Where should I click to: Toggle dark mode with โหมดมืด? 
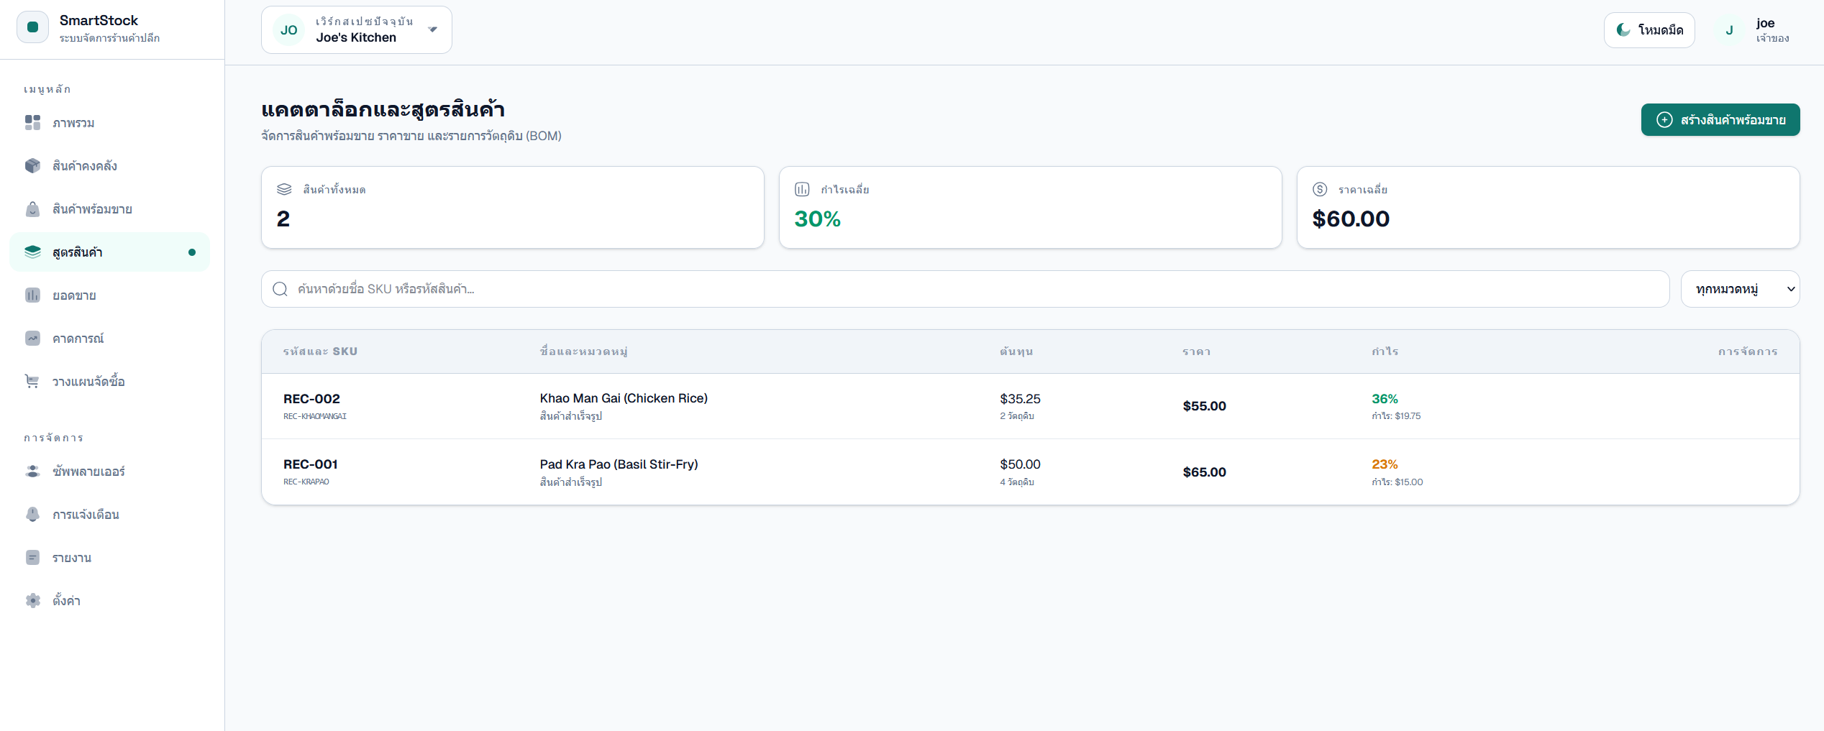coord(1649,30)
